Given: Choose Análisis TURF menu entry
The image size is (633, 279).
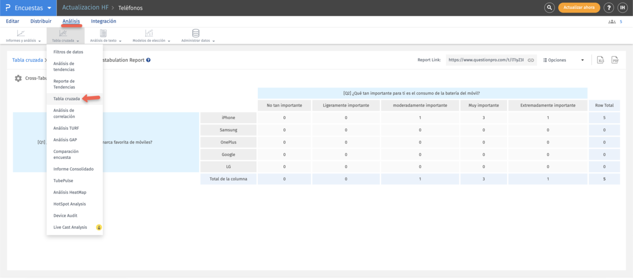Looking at the screenshot, I should [x=66, y=128].
